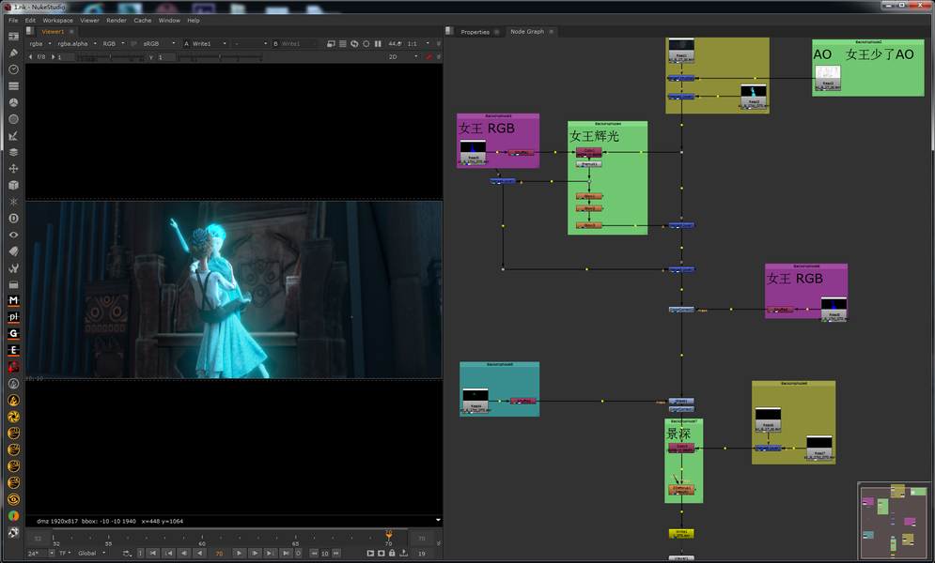
Task: Click the gamma slider next to Y
Action: [x=220, y=57]
